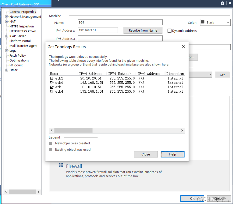Open the dropdown next to Get button
Screen dimensions: 233x204
(x=210, y=75)
